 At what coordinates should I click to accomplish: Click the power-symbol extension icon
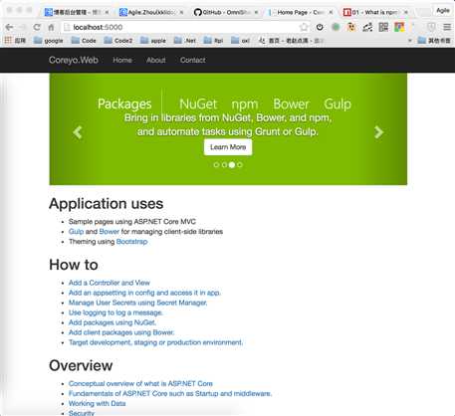click(x=320, y=27)
